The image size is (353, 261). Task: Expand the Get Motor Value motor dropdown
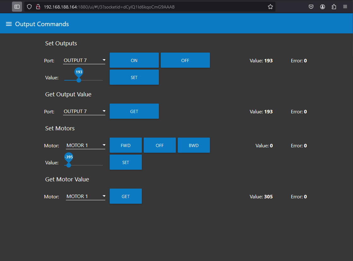(x=85, y=196)
